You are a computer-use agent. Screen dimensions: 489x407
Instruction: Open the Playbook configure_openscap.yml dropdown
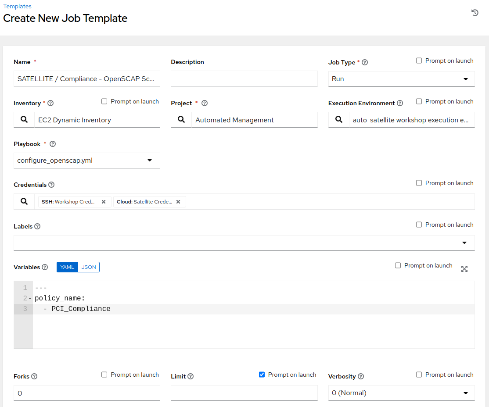click(x=87, y=161)
